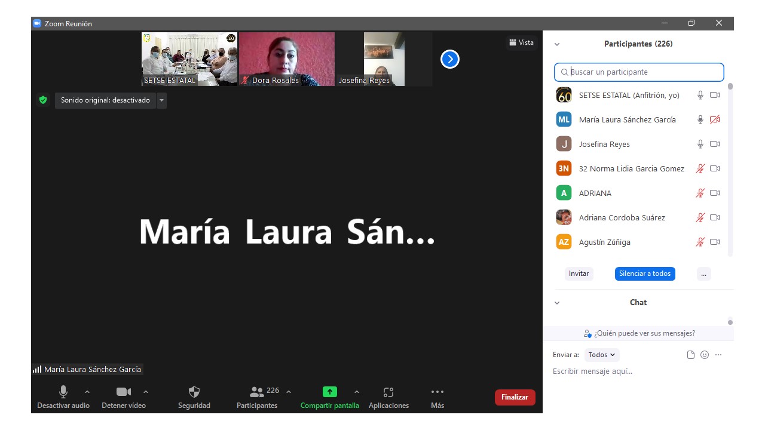Toggle María Laura Sánchez García's microphone

(x=700, y=119)
